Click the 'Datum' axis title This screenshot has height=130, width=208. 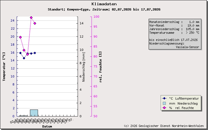(x=47, y=126)
